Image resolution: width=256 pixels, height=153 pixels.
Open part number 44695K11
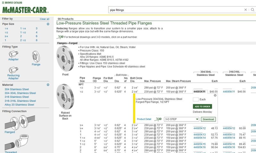coord(229,92)
